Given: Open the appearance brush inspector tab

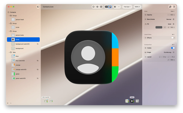Looking at the screenshot, I should coord(170,7).
